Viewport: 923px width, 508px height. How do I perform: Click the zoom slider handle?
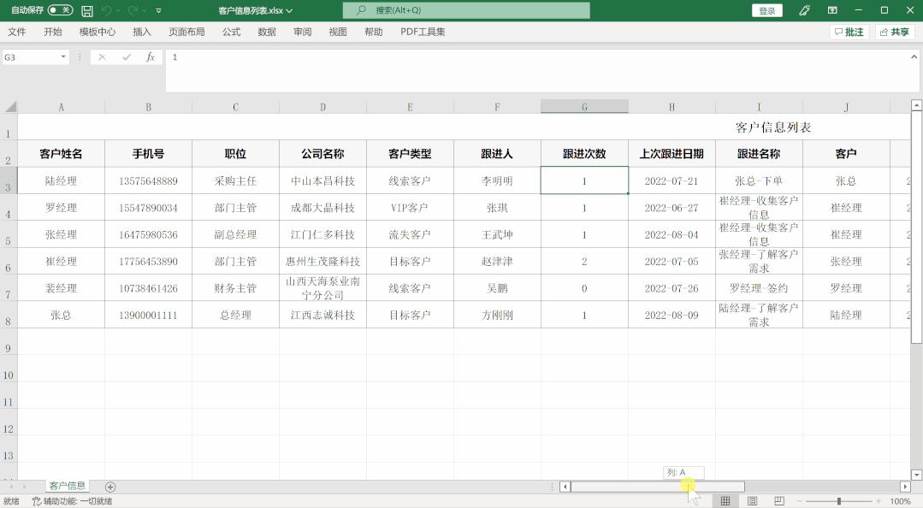[839, 501]
